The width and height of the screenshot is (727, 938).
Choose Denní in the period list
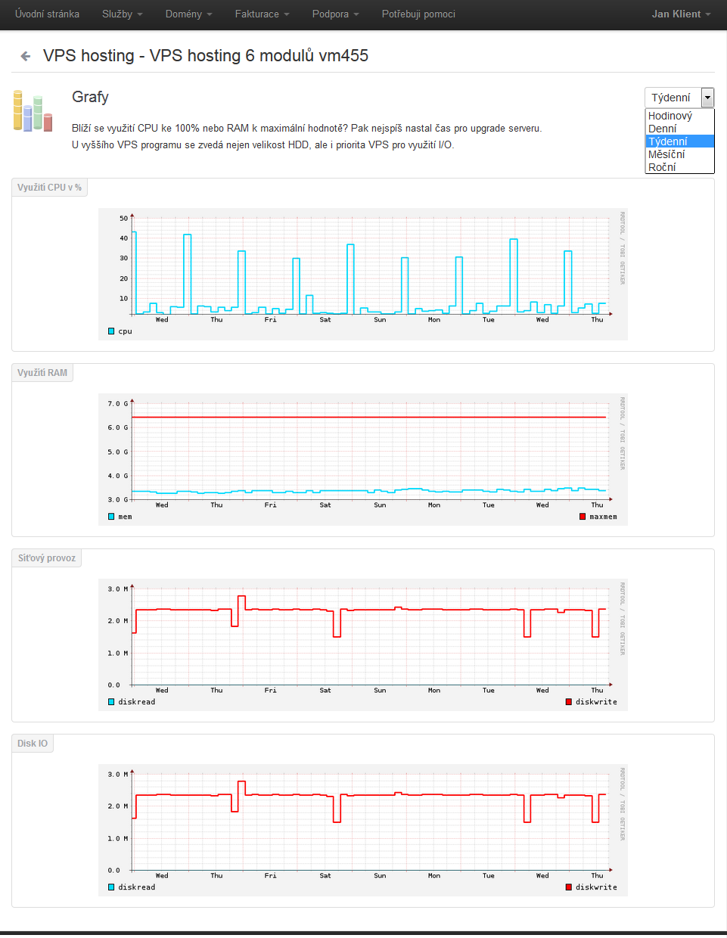pyautogui.click(x=663, y=129)
